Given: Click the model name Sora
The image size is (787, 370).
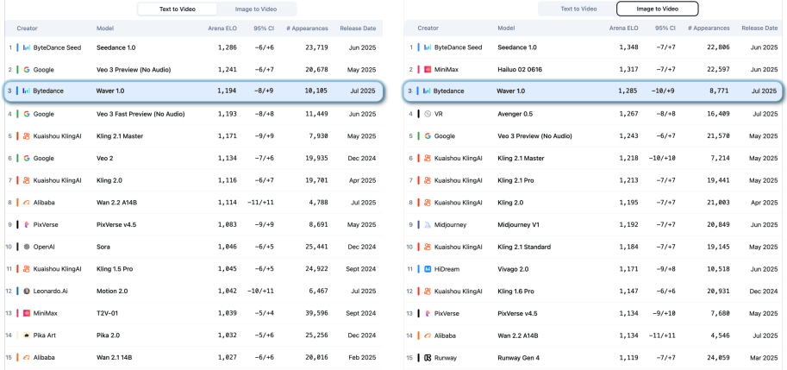Looking at the screenshot, I should 103,247.
